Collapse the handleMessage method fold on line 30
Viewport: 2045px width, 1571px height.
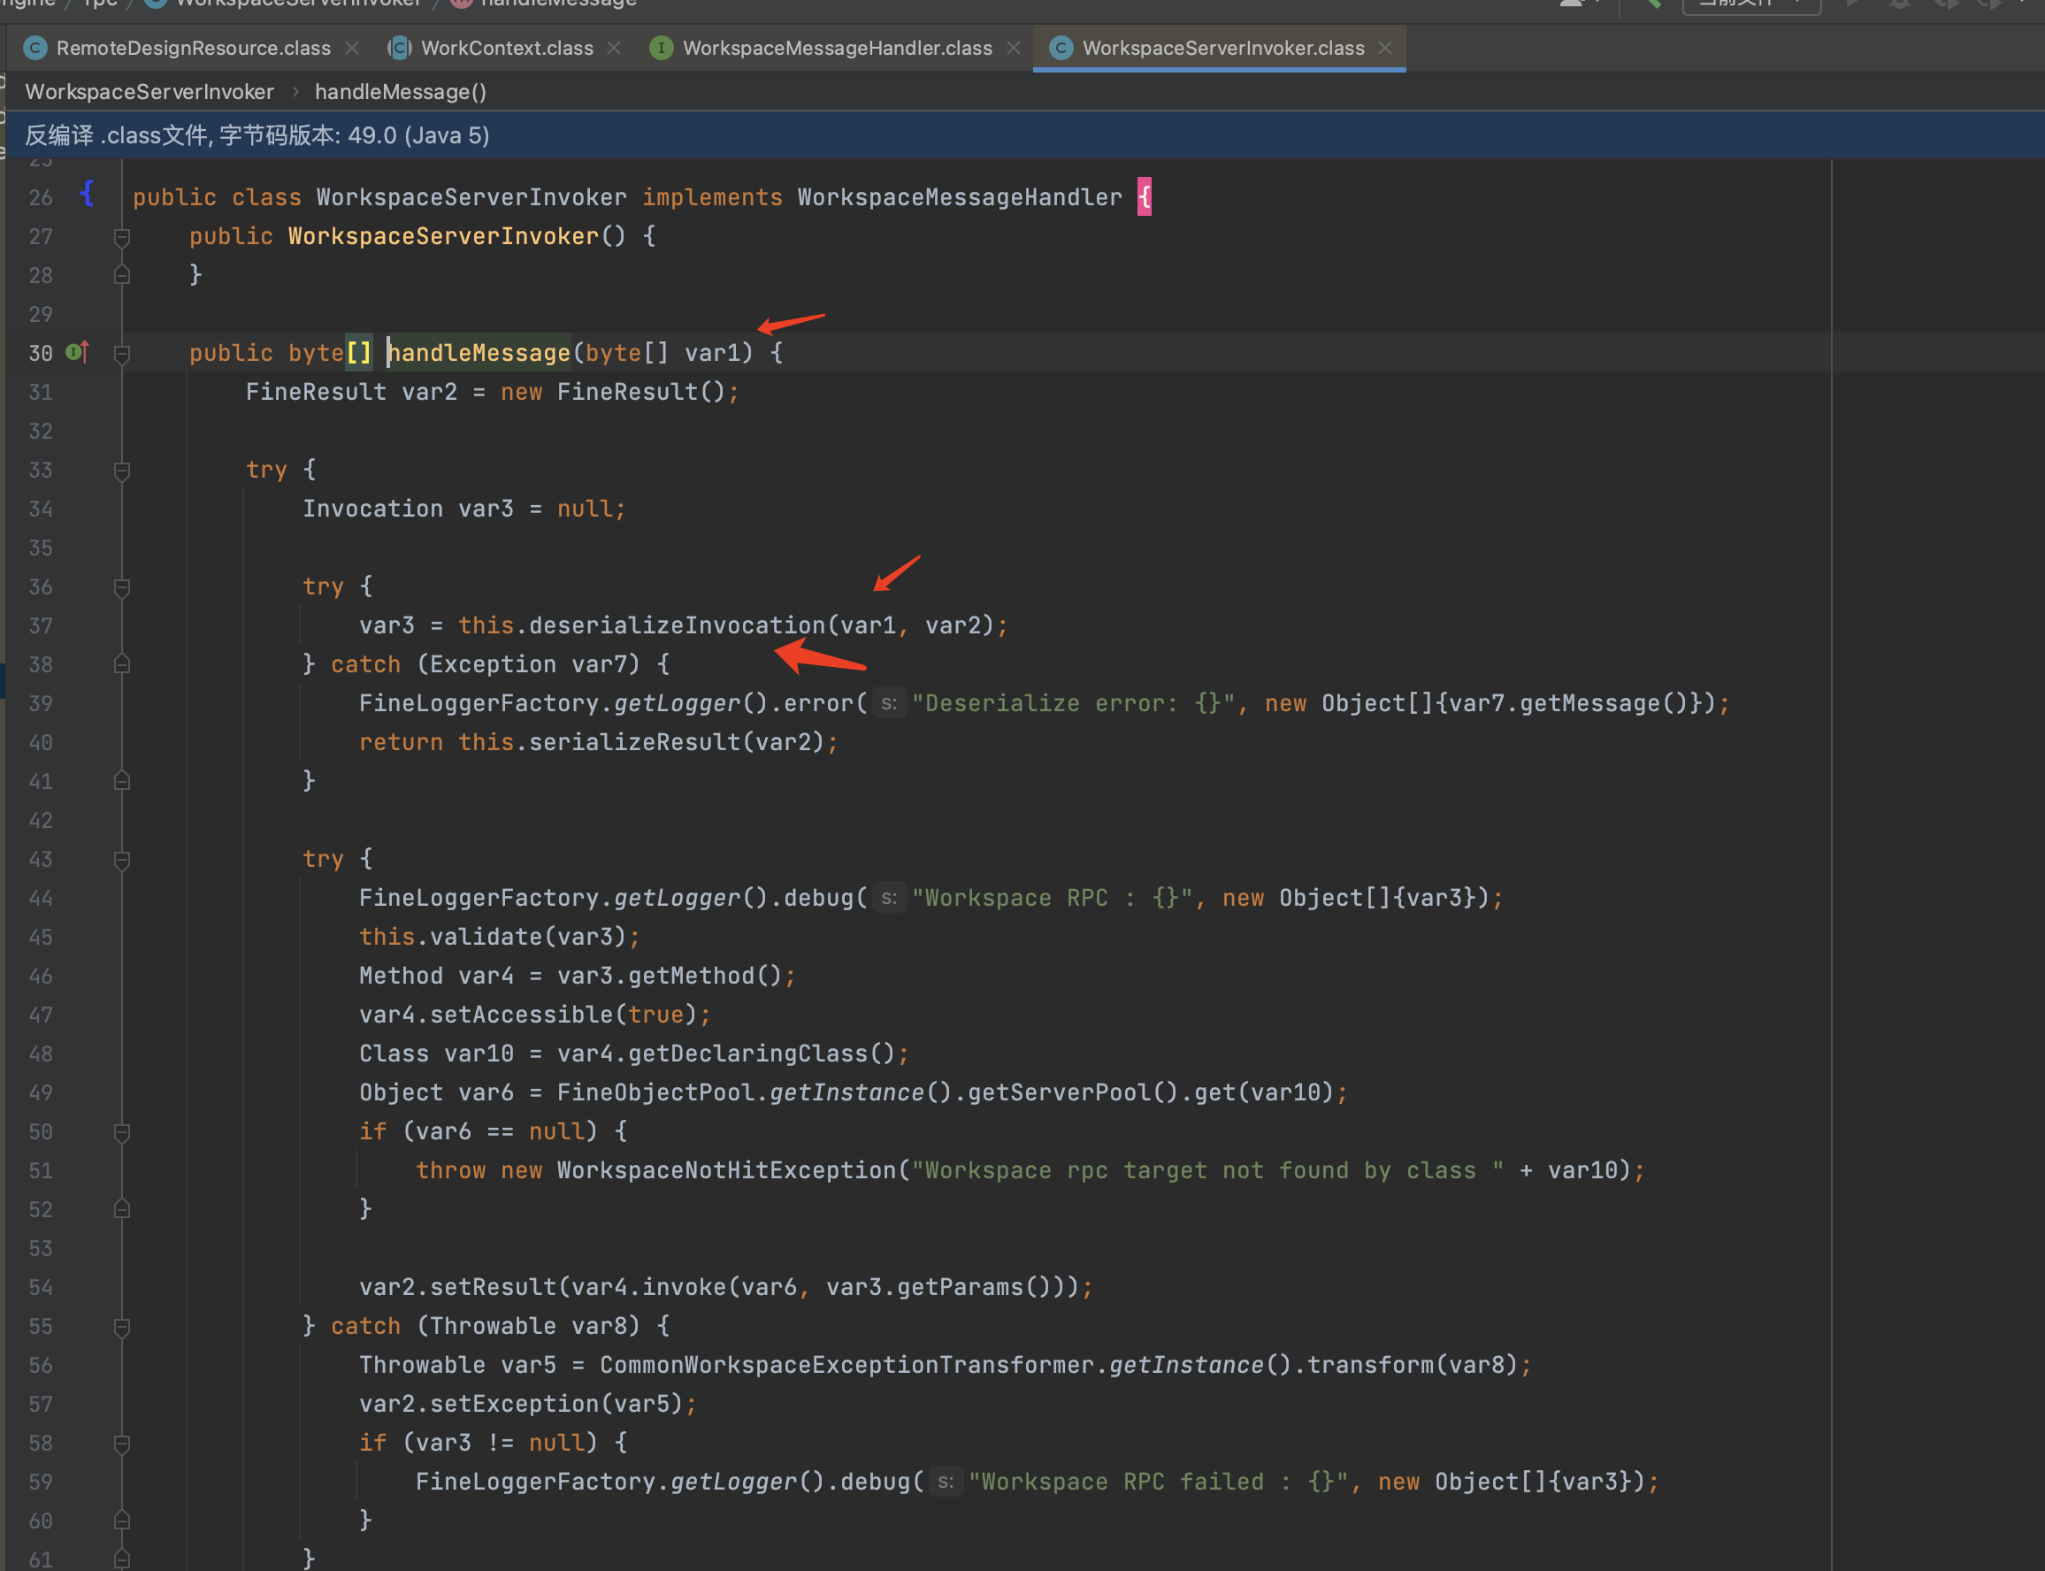click(121, 354)
